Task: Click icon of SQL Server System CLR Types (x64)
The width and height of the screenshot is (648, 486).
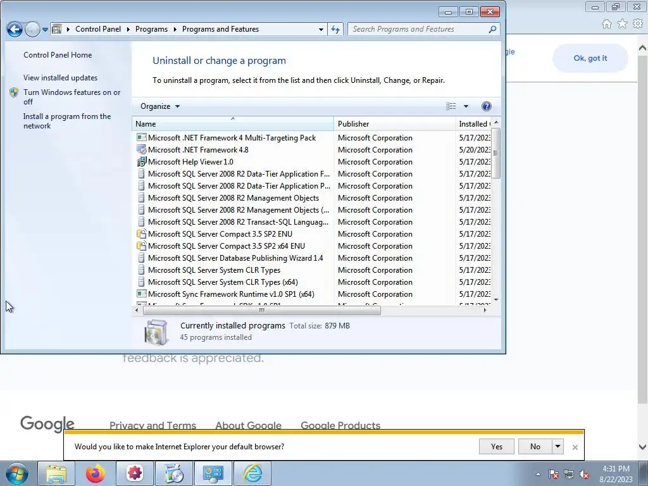Action: click(x=142, y=282)
